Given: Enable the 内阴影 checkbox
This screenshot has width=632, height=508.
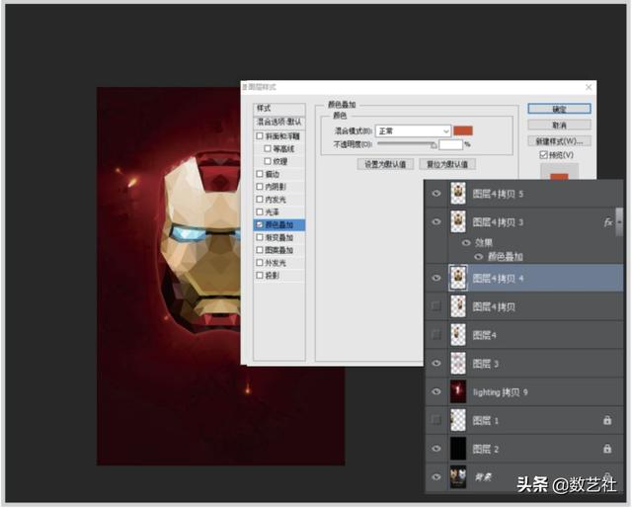Looking at the screenshot, I should (260, 187).
